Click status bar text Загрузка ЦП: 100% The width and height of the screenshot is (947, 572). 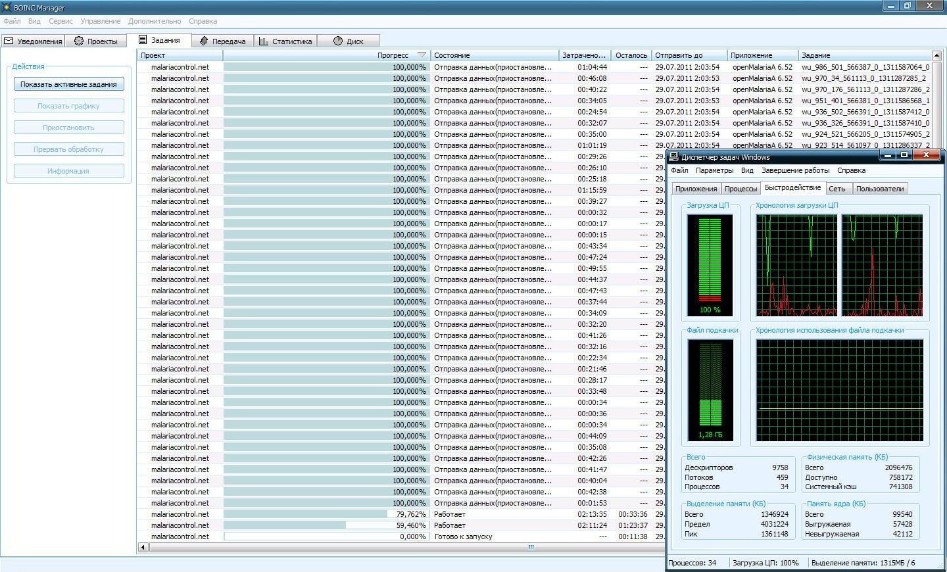(765, 563)
